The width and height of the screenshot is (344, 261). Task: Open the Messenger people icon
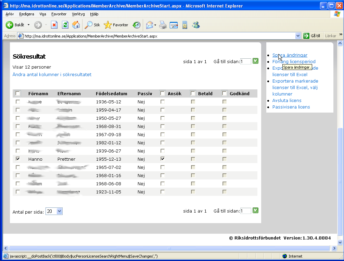pyautogui.click(x=196, y=25)
